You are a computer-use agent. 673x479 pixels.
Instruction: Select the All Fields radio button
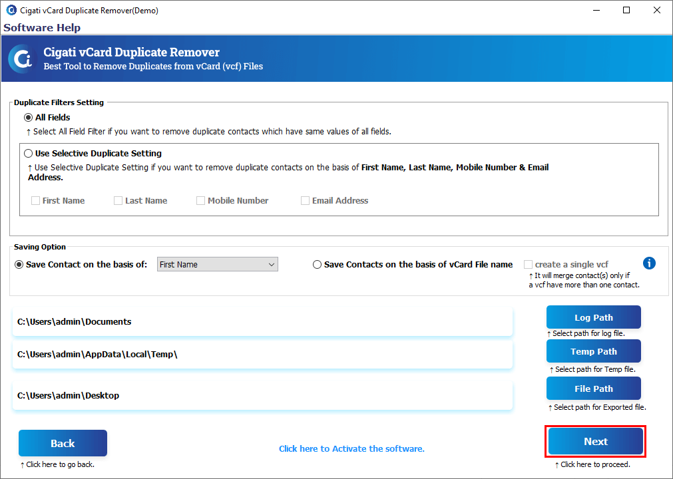[x=29, y=118]
